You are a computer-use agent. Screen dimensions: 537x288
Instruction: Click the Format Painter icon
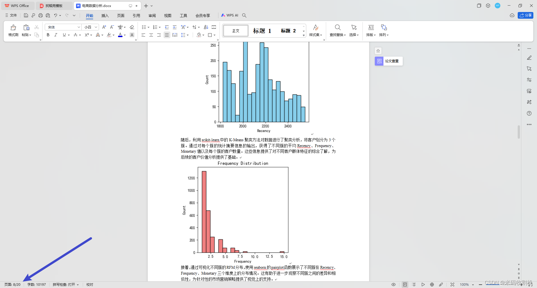click(13, 27)
